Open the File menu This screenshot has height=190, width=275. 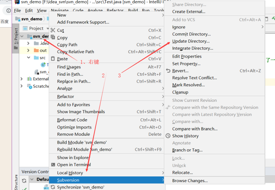(17, 11)
